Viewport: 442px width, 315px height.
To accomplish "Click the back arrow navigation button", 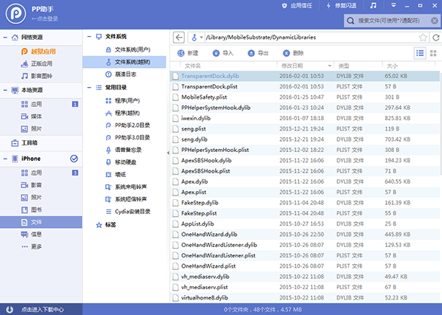I will tap(179, 36).
